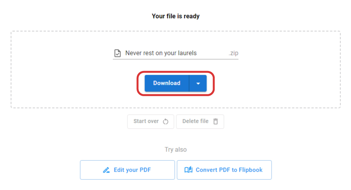
Task: Click the file document icon beside filename
Action: [117, 53]
